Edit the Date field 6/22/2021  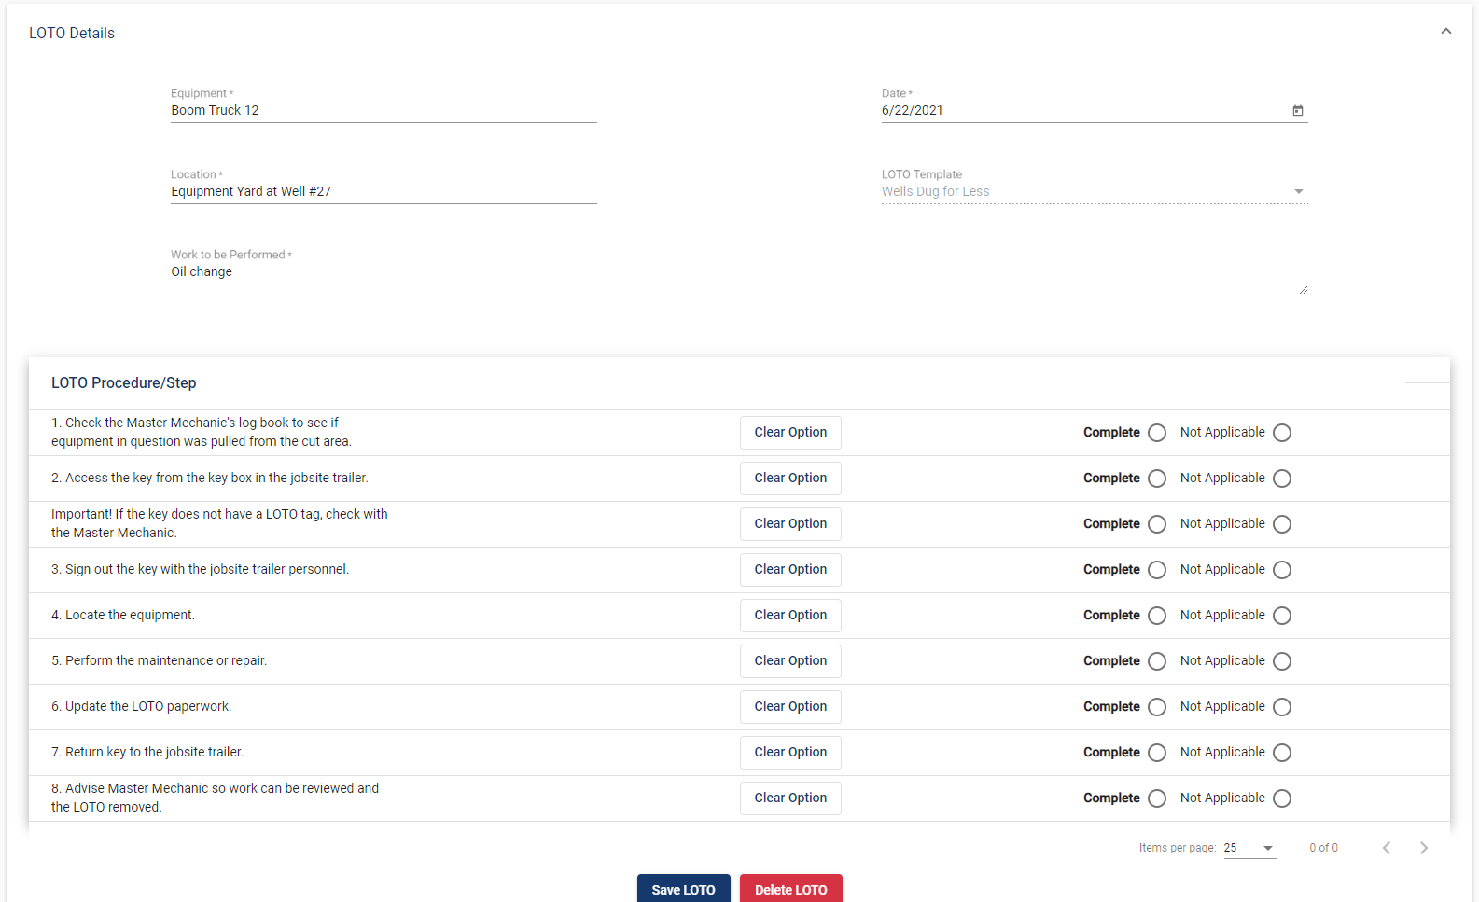click(x=1082, y=111)
